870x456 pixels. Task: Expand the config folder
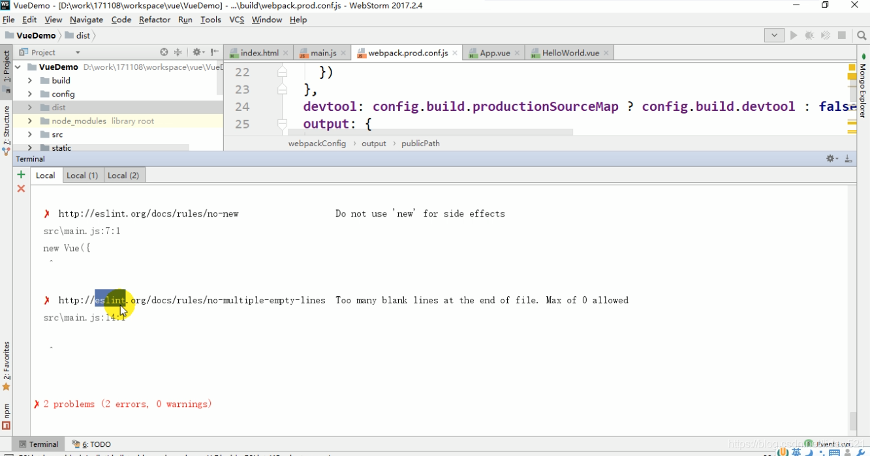click(x=30, y=94)
